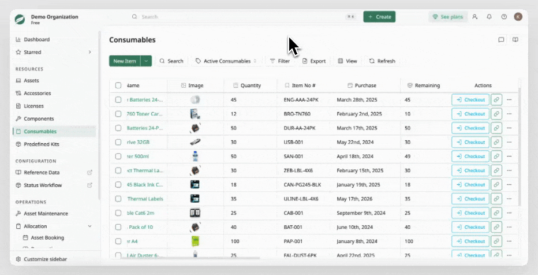Select checkbox for DUR-AA-24PK row
Viewport: 538px width, 275px height.
(x=118, y=128)
